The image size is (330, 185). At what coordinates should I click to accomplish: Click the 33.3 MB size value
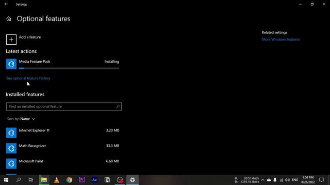tap(112, 146)
